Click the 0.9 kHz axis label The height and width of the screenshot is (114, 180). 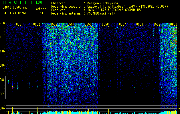point(2,66)
